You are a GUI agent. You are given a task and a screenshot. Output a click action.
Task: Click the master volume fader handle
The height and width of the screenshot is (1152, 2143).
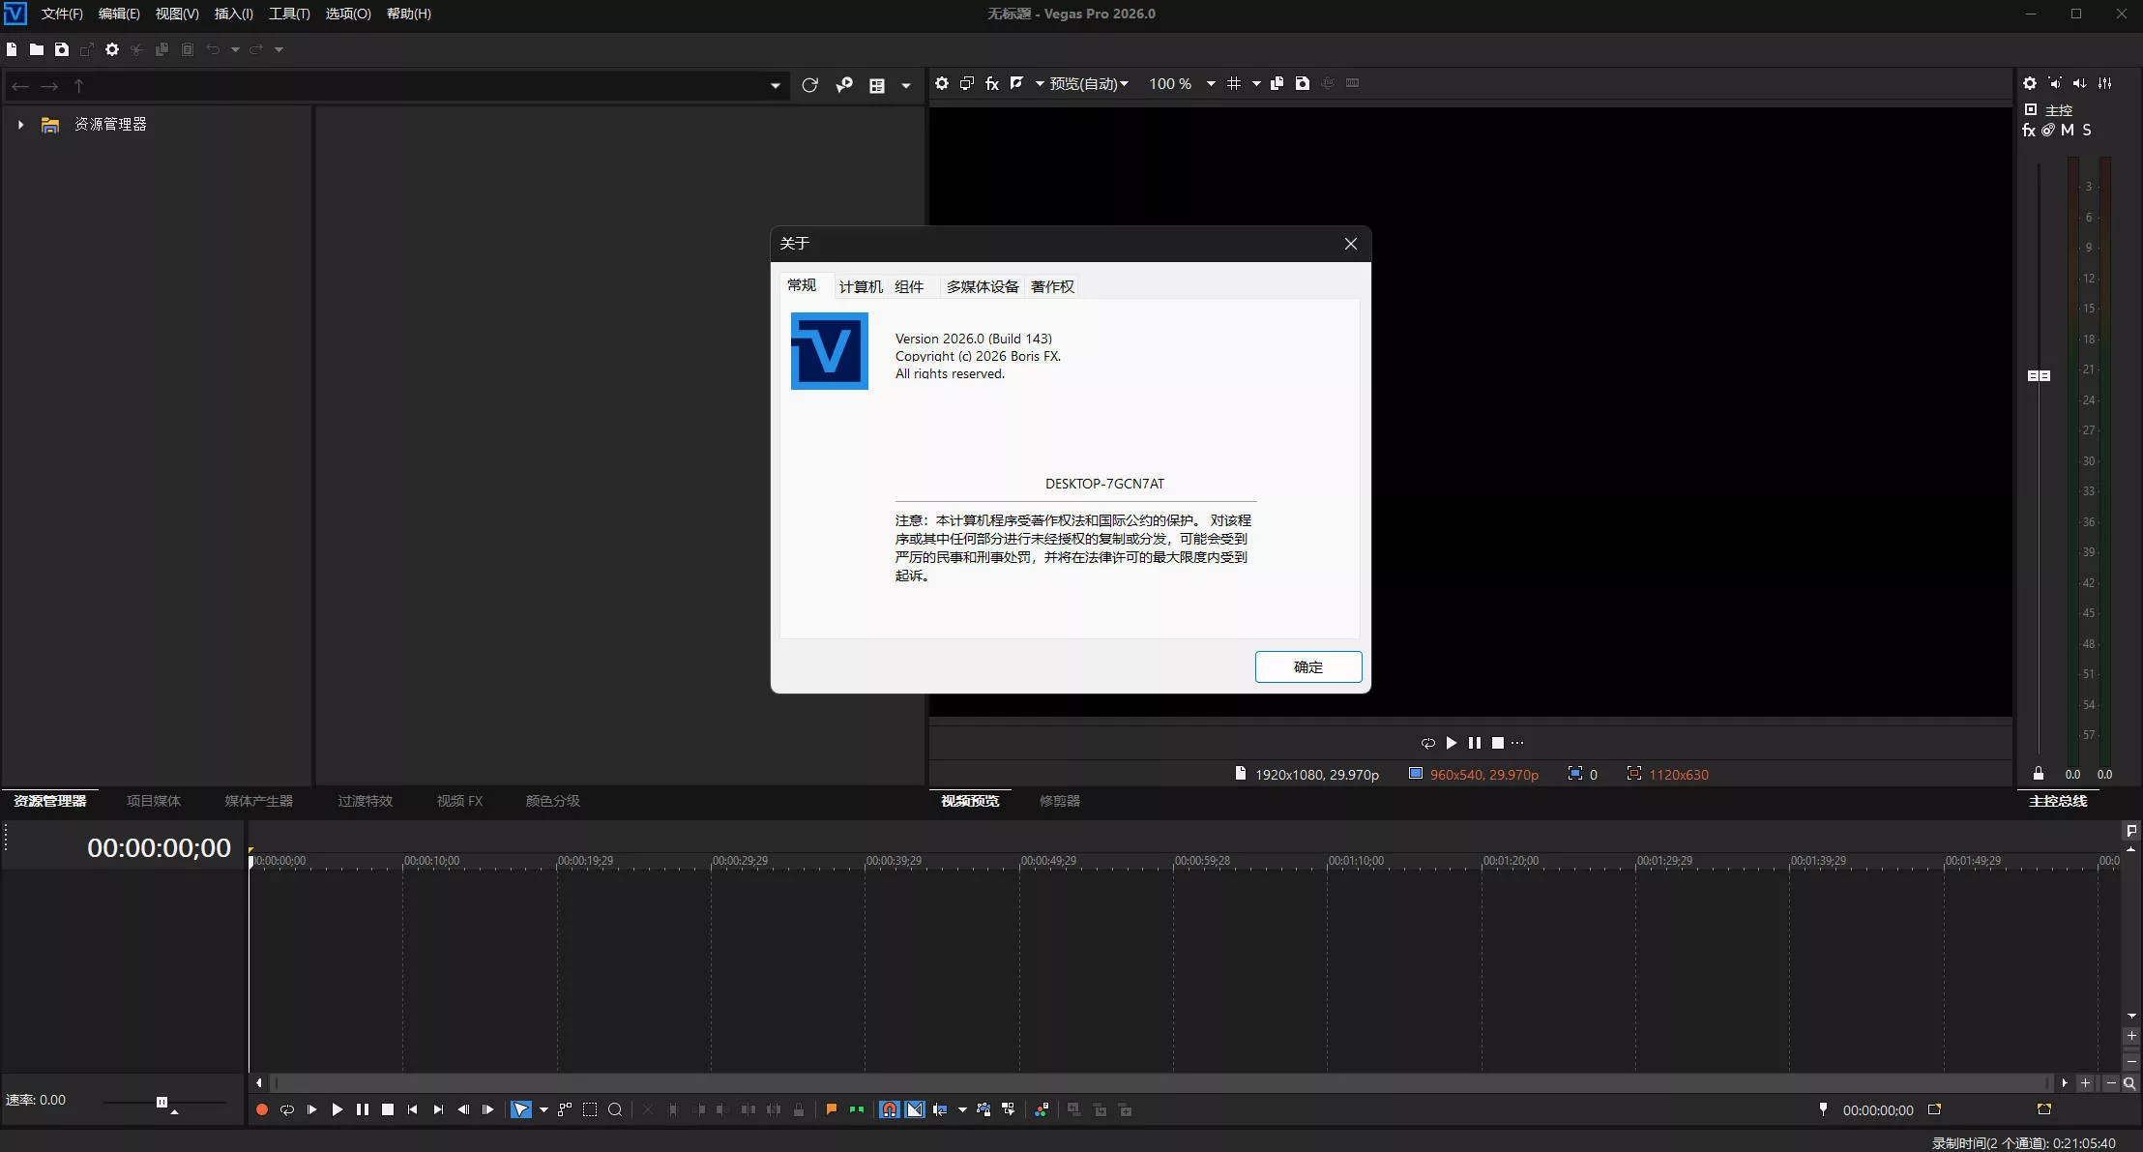point(2039,375)
